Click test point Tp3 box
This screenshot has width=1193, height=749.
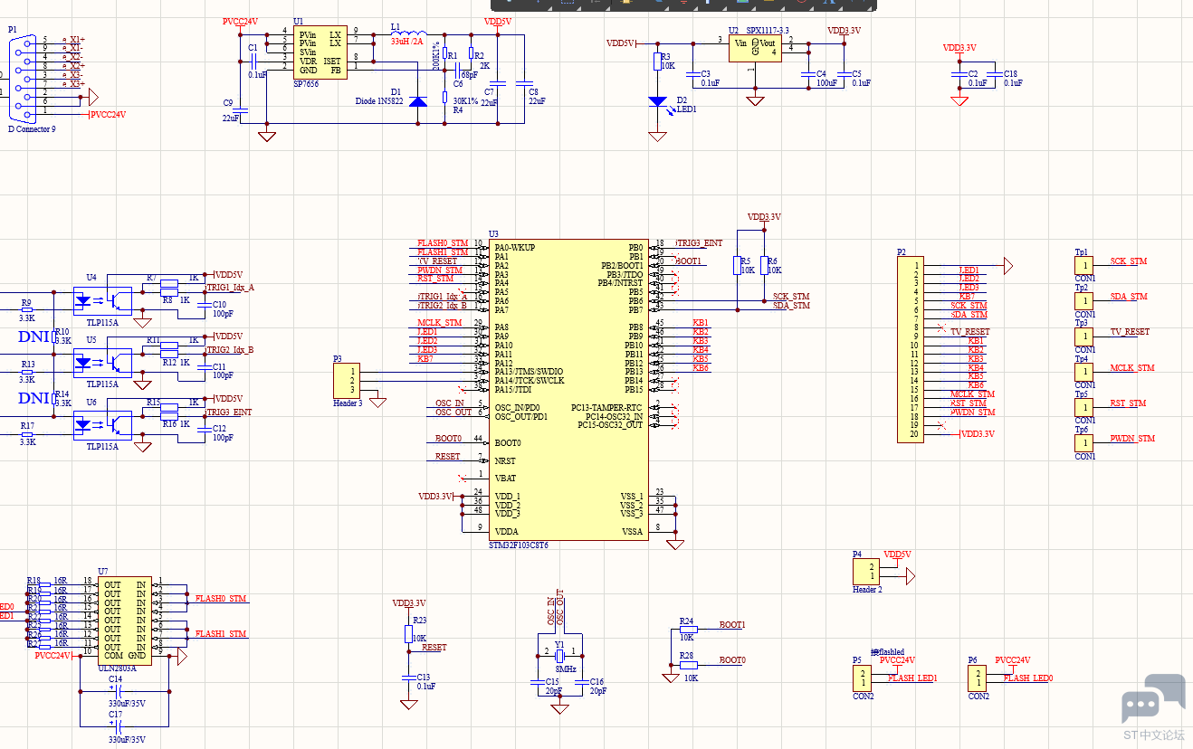pos(1083,336)
